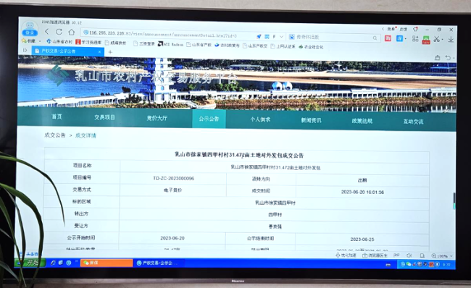The height and width of the screenshot is (288, 471).
Task: Close the 产权交易-公示公告 tab
Action: tap(99, 52)
